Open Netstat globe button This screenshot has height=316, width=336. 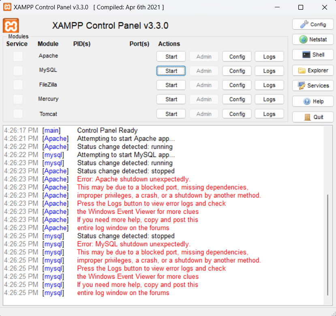313,39
